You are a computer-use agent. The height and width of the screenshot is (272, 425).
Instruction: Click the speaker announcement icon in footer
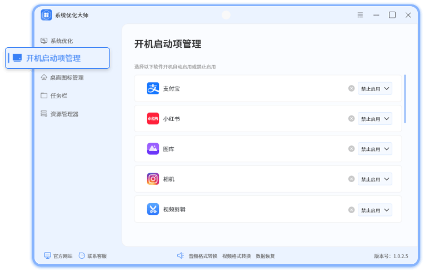click(x=180, y=255)
